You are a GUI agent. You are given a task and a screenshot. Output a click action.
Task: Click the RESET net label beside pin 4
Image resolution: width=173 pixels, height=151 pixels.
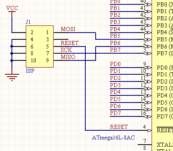[x=119, y=127]
